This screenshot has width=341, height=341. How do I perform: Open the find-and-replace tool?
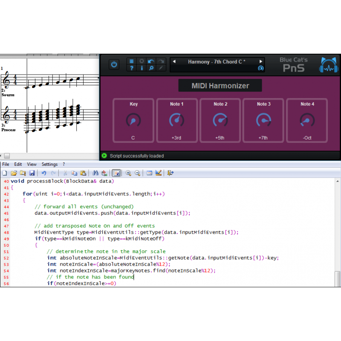104,173
